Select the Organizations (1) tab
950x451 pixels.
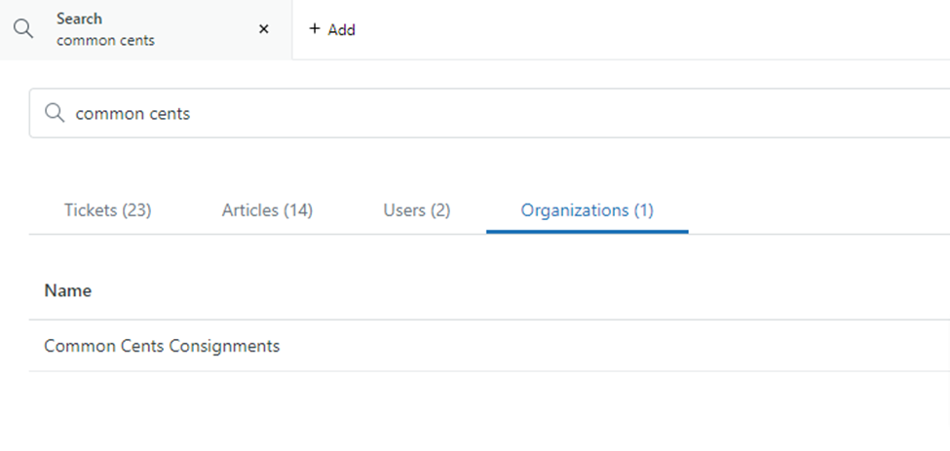587,209
